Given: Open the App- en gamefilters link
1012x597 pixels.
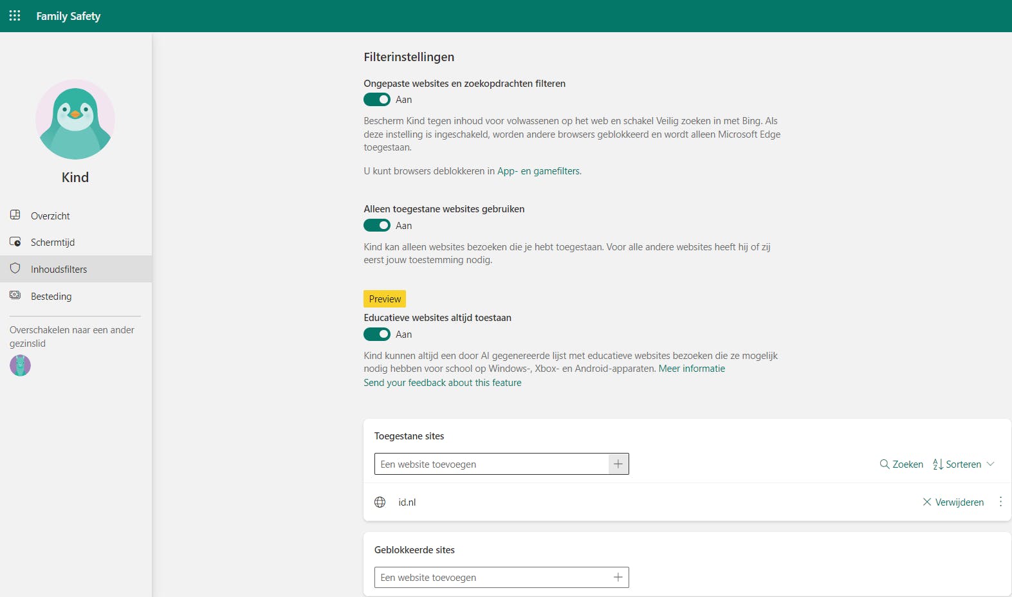Looking at the screenshot, I should pyautogui.click(x=538, y=171).
